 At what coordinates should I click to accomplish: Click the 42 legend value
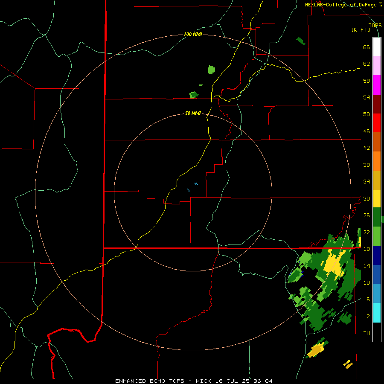click(x=367, y=148)
